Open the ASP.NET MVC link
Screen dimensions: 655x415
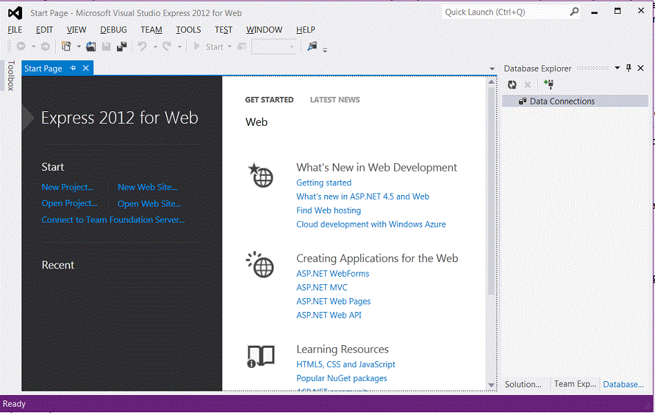pos(322,288)
